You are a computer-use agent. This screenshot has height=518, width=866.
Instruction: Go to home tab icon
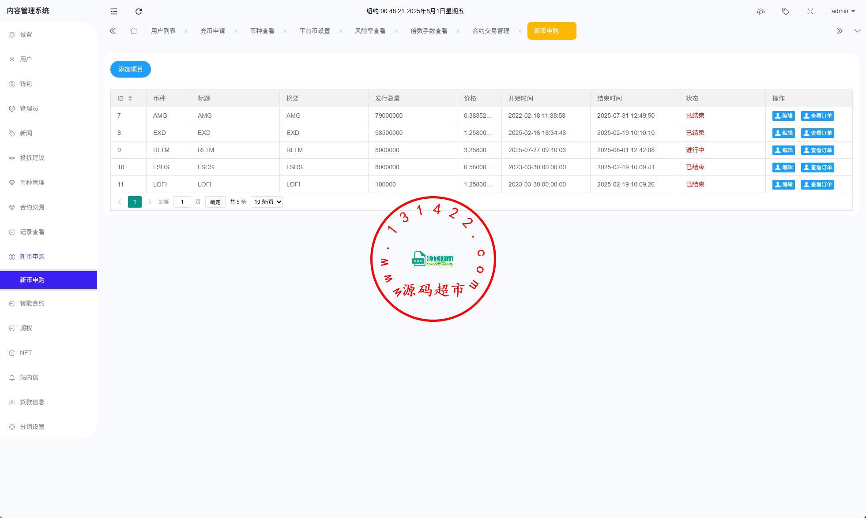133,31
